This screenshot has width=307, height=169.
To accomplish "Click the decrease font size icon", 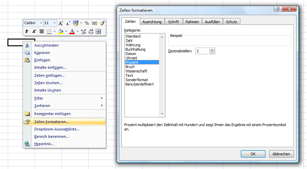I will coord(68,23).
